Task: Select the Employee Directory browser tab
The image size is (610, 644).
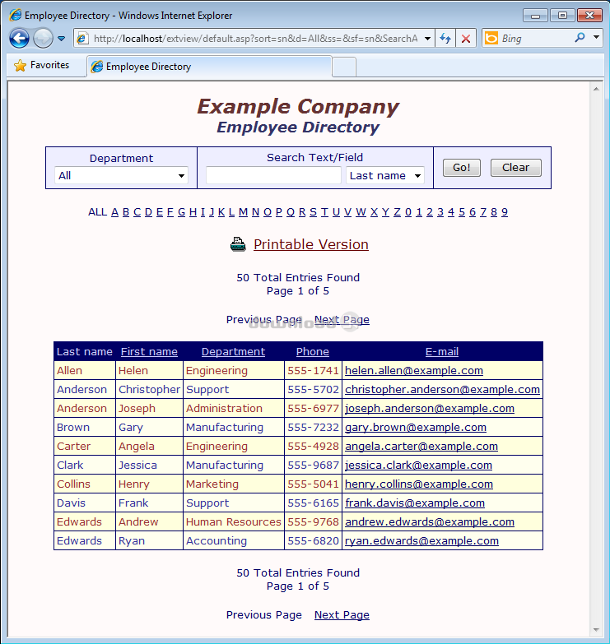Action: click(209, 67)
